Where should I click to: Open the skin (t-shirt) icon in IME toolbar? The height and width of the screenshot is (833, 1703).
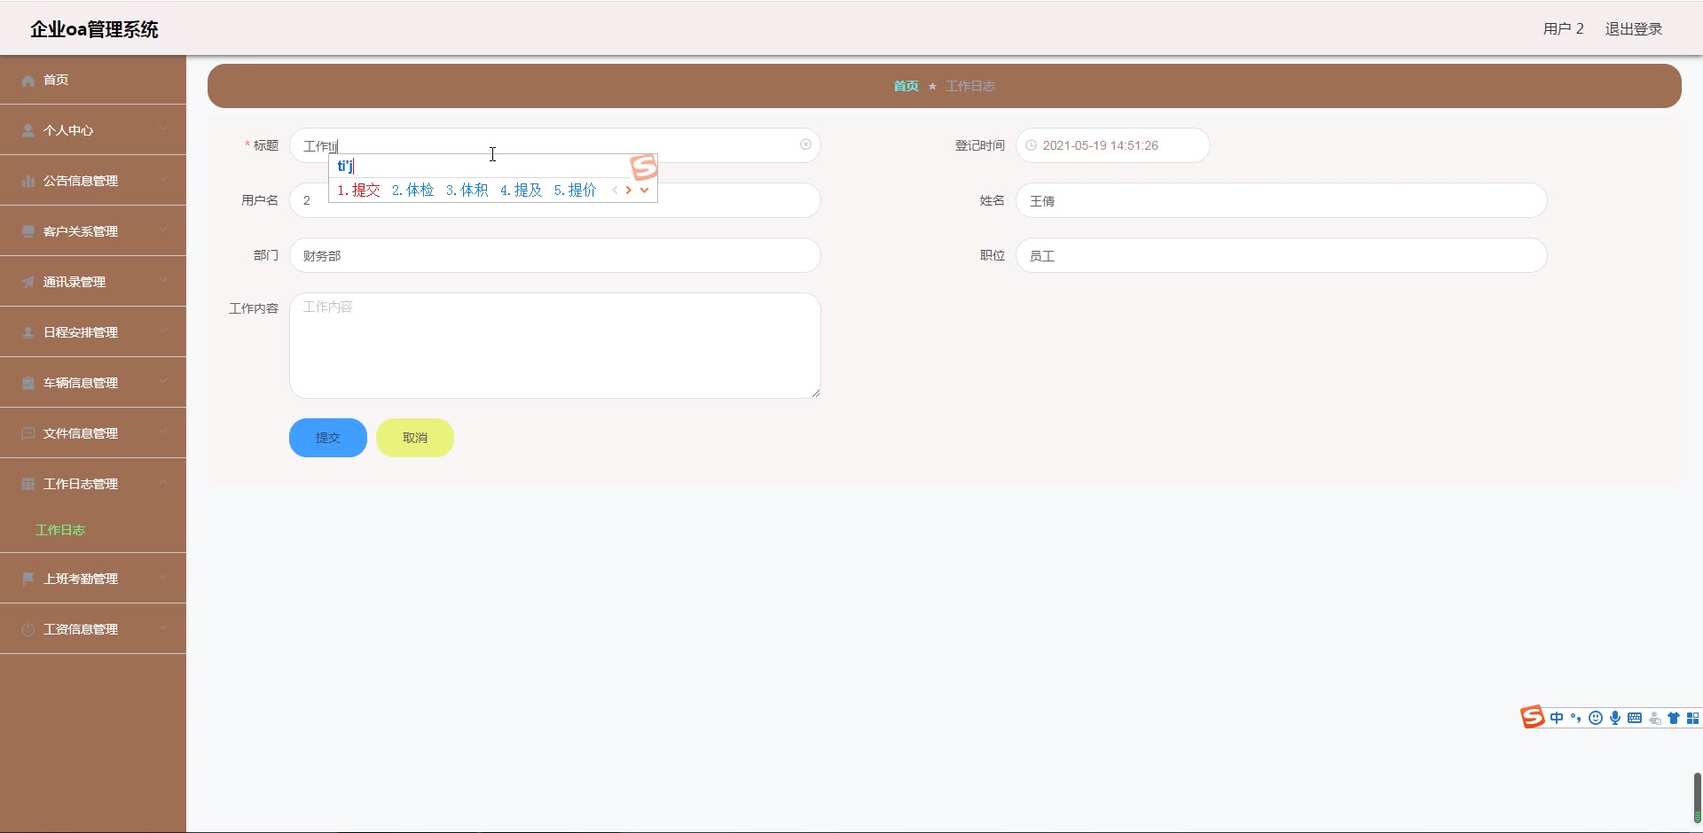(x=1674, y=719)
